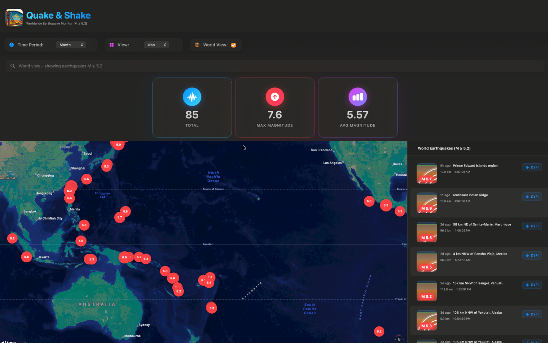This screenshot has height=343, width=548.
Task: Select the 5.7 marker in the Philippine Sea
Action: pos(120,217)
